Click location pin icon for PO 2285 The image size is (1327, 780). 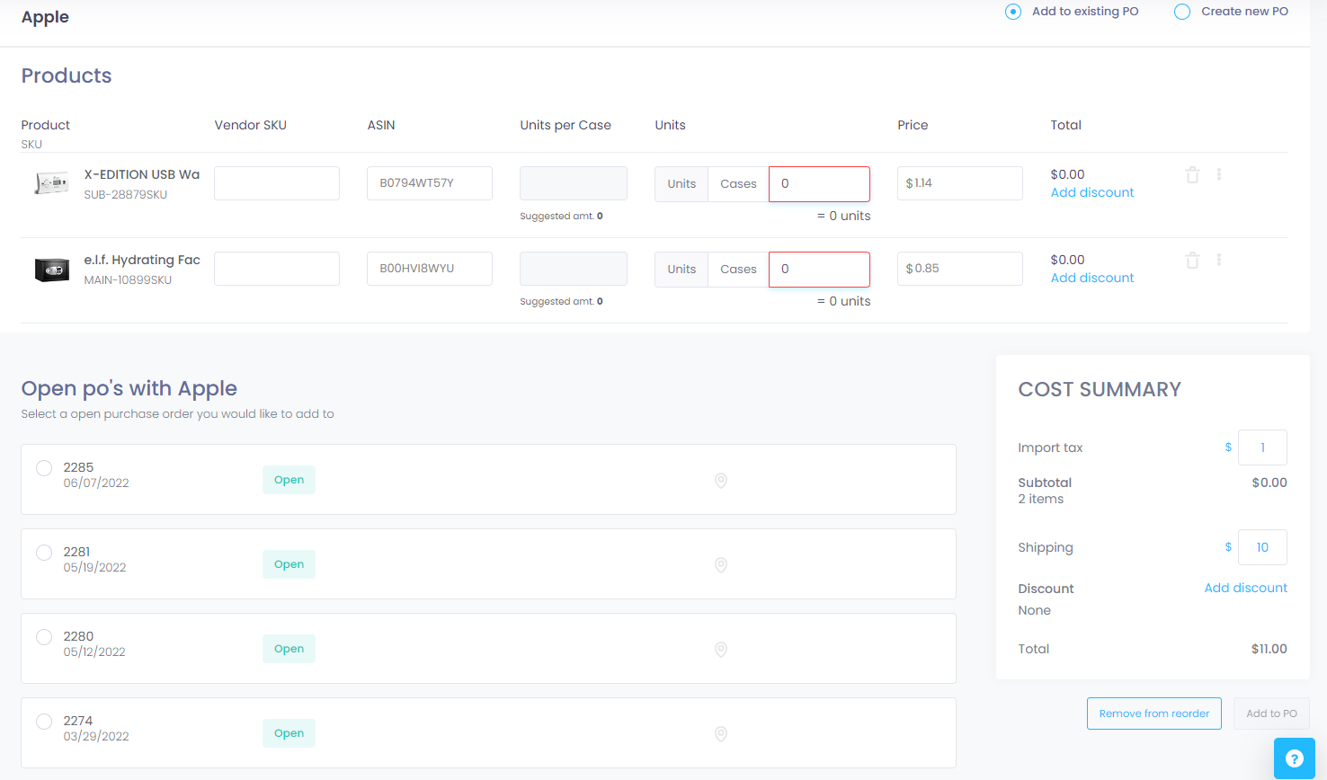point(721,481)
